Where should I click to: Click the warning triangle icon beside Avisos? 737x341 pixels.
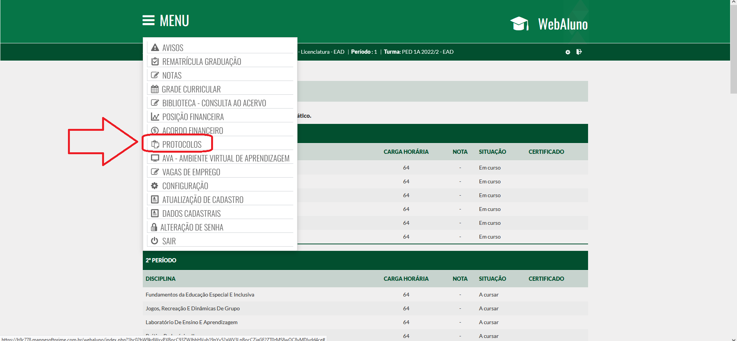pos(155,48)
